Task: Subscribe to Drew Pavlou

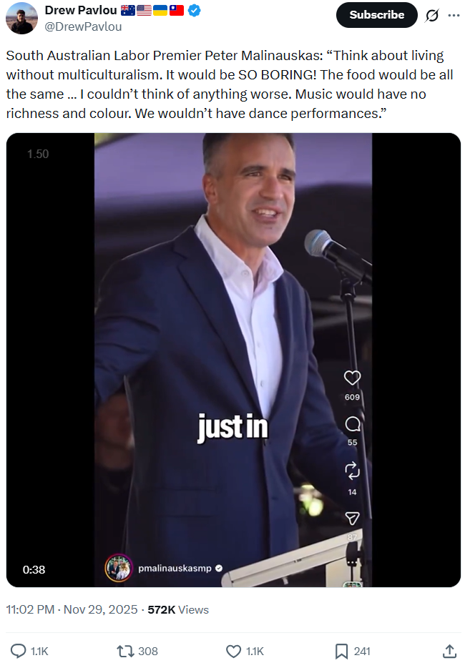Action: click(377, 15)
